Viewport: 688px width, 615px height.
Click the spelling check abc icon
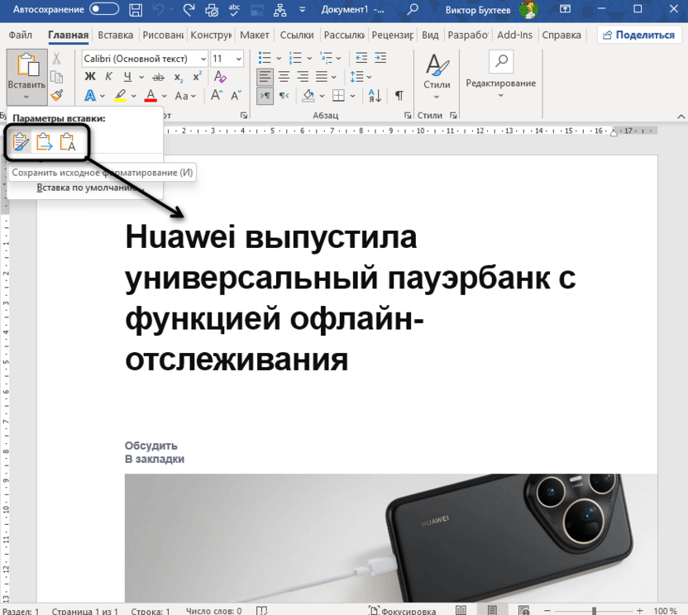tap(234, 10)
